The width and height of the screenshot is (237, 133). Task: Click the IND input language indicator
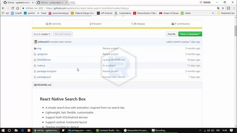coord(218,130)
